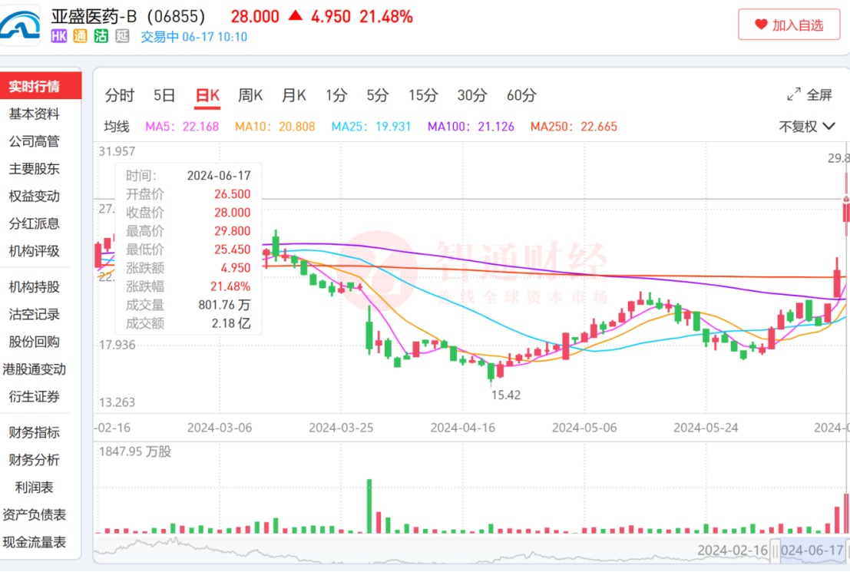Click the timeline range slider left handle

point(776,551)
